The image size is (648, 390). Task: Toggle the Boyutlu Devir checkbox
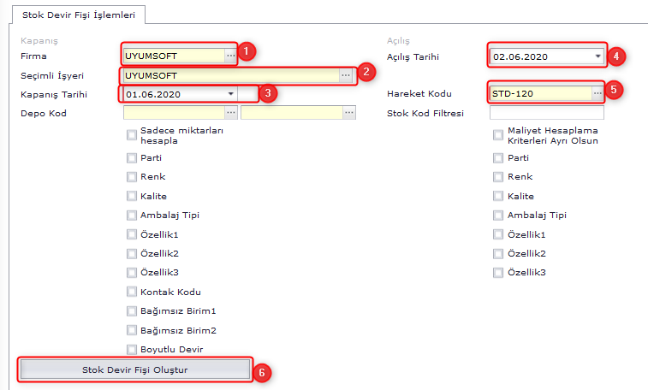[x=132, y=349]
